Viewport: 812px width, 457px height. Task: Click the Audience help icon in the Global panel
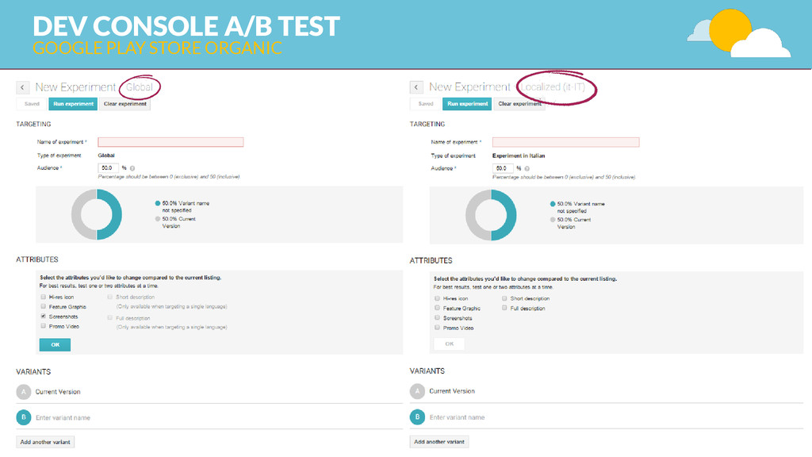(x=132, y=168)
